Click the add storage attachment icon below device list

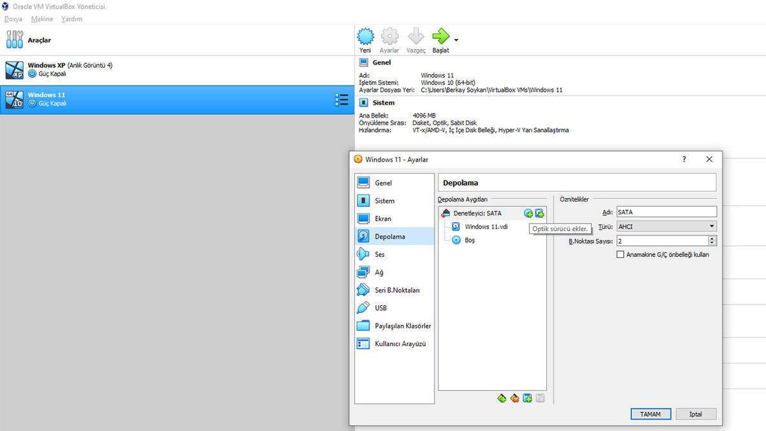(x=528, y=397)
